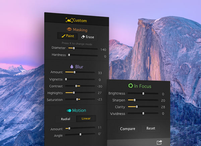
Task: Select the Paint masking mode
Action: (x=67, y=36)
